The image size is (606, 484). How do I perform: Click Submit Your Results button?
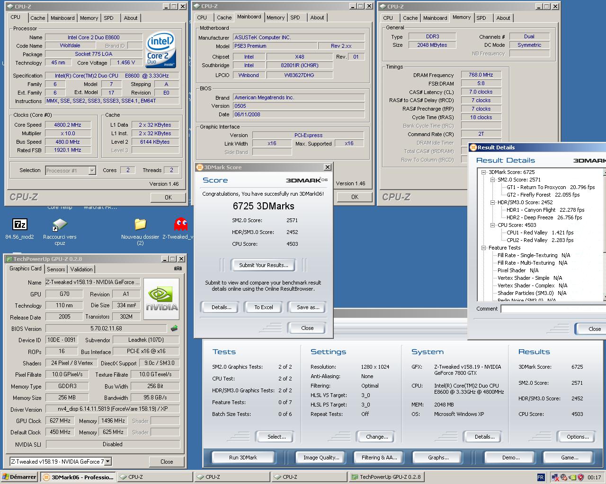tap(264, 265)
